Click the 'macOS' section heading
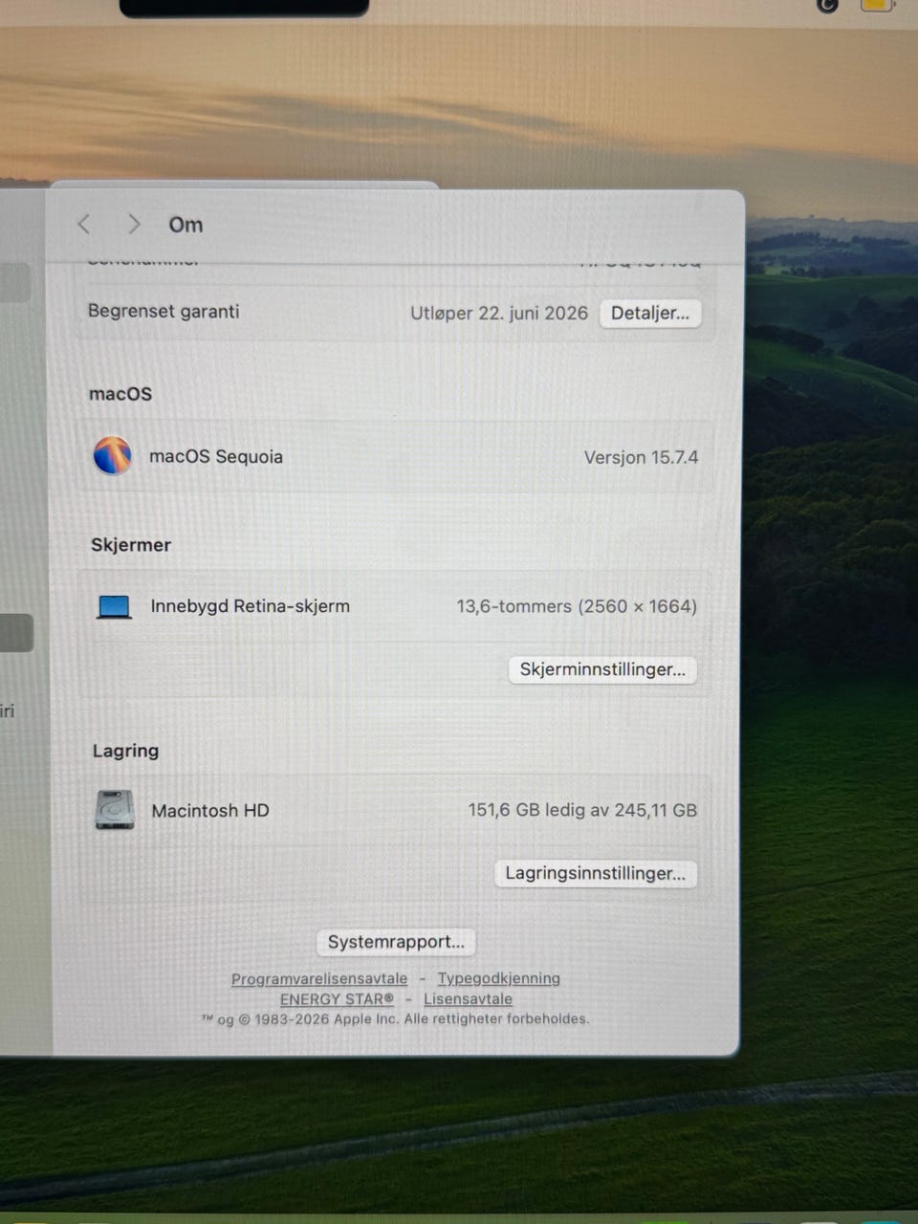 tap(120, 394)
